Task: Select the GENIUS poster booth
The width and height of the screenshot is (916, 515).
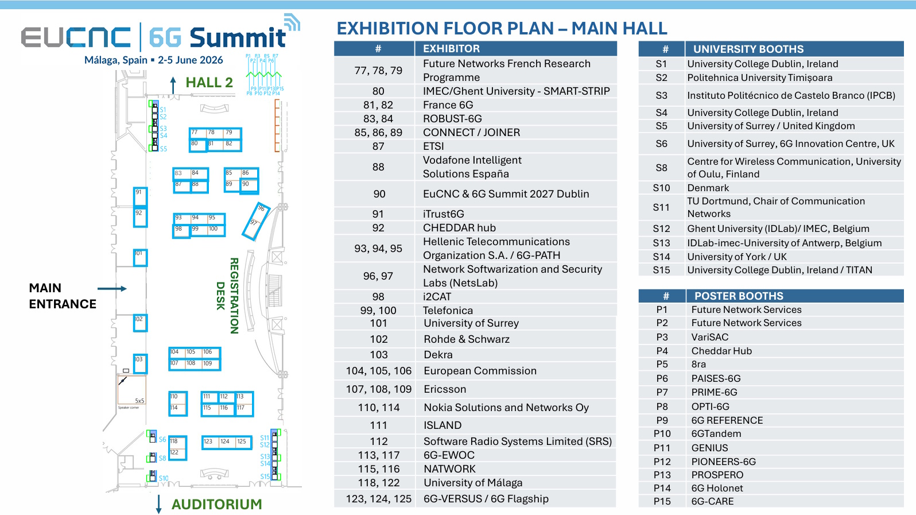Action: [709, 448]
